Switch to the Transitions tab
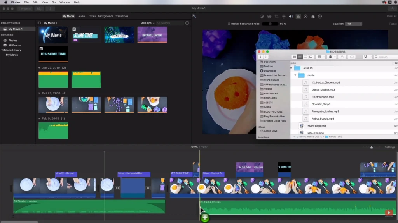The height and width of the screenshot is (223, 398). (x=122, y=16)
